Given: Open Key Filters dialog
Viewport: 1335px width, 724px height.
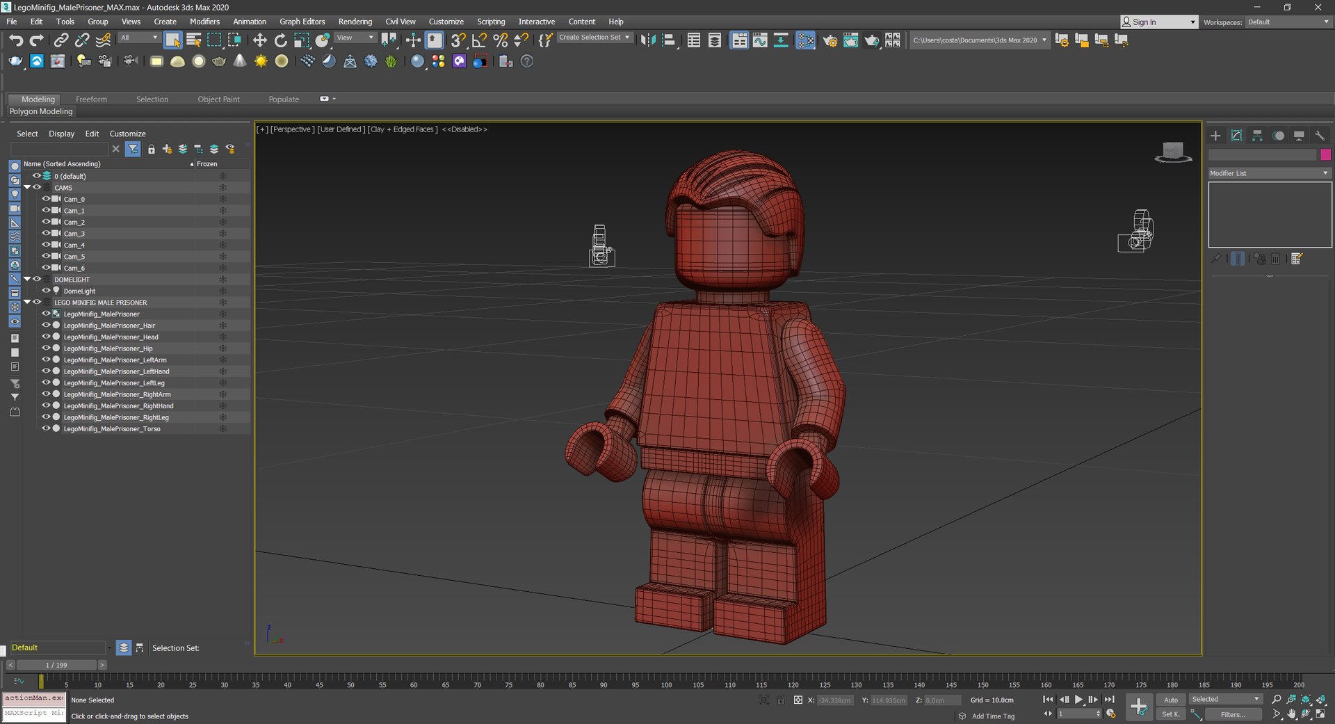Looking at the screenshot, I should click(1233, 714).
